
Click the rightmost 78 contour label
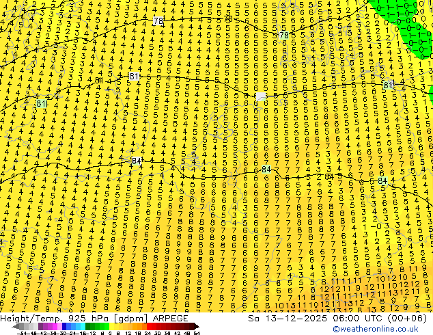[x=284, y=36]
